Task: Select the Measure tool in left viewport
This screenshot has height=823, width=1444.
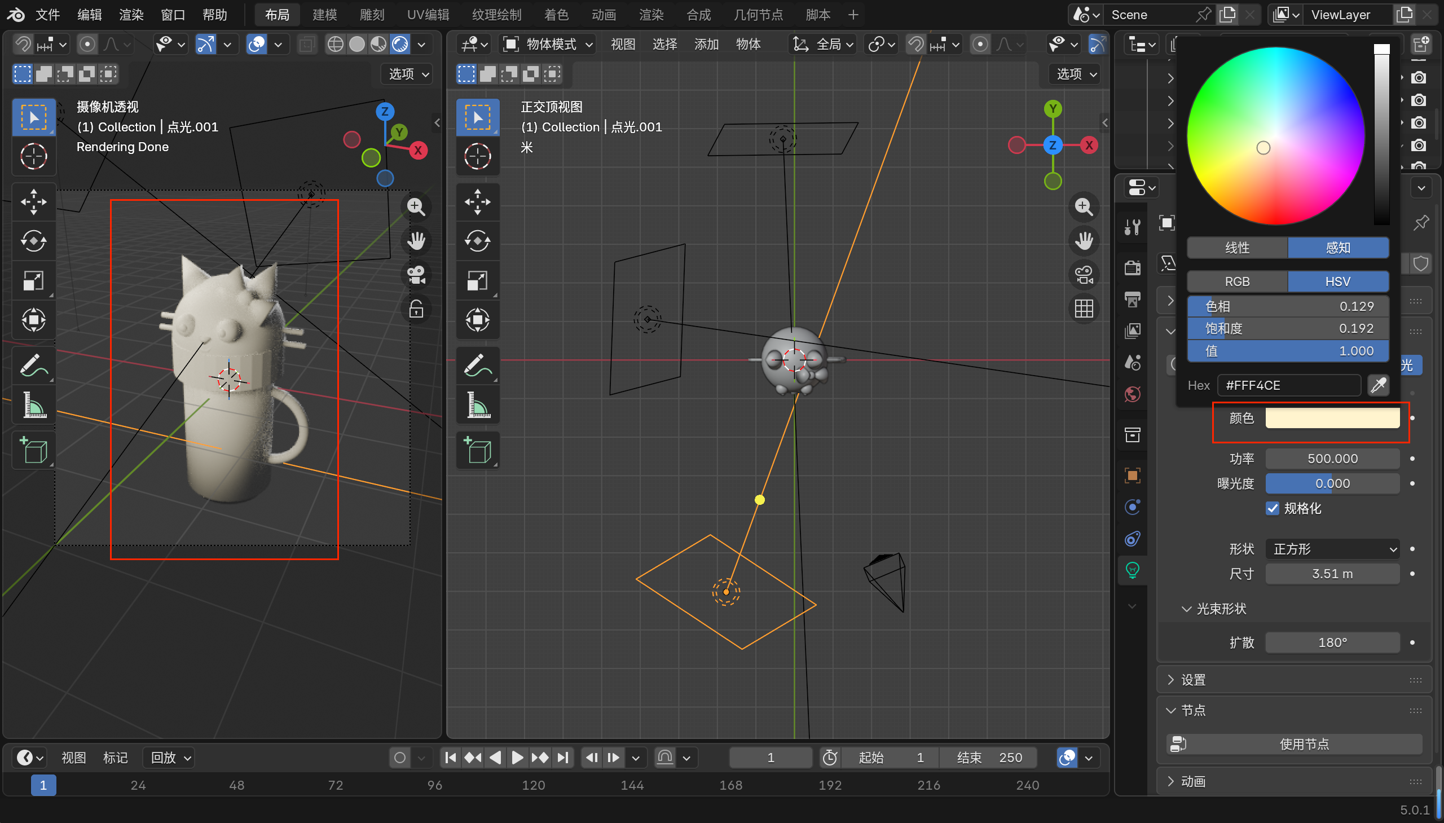Action: 33,404
